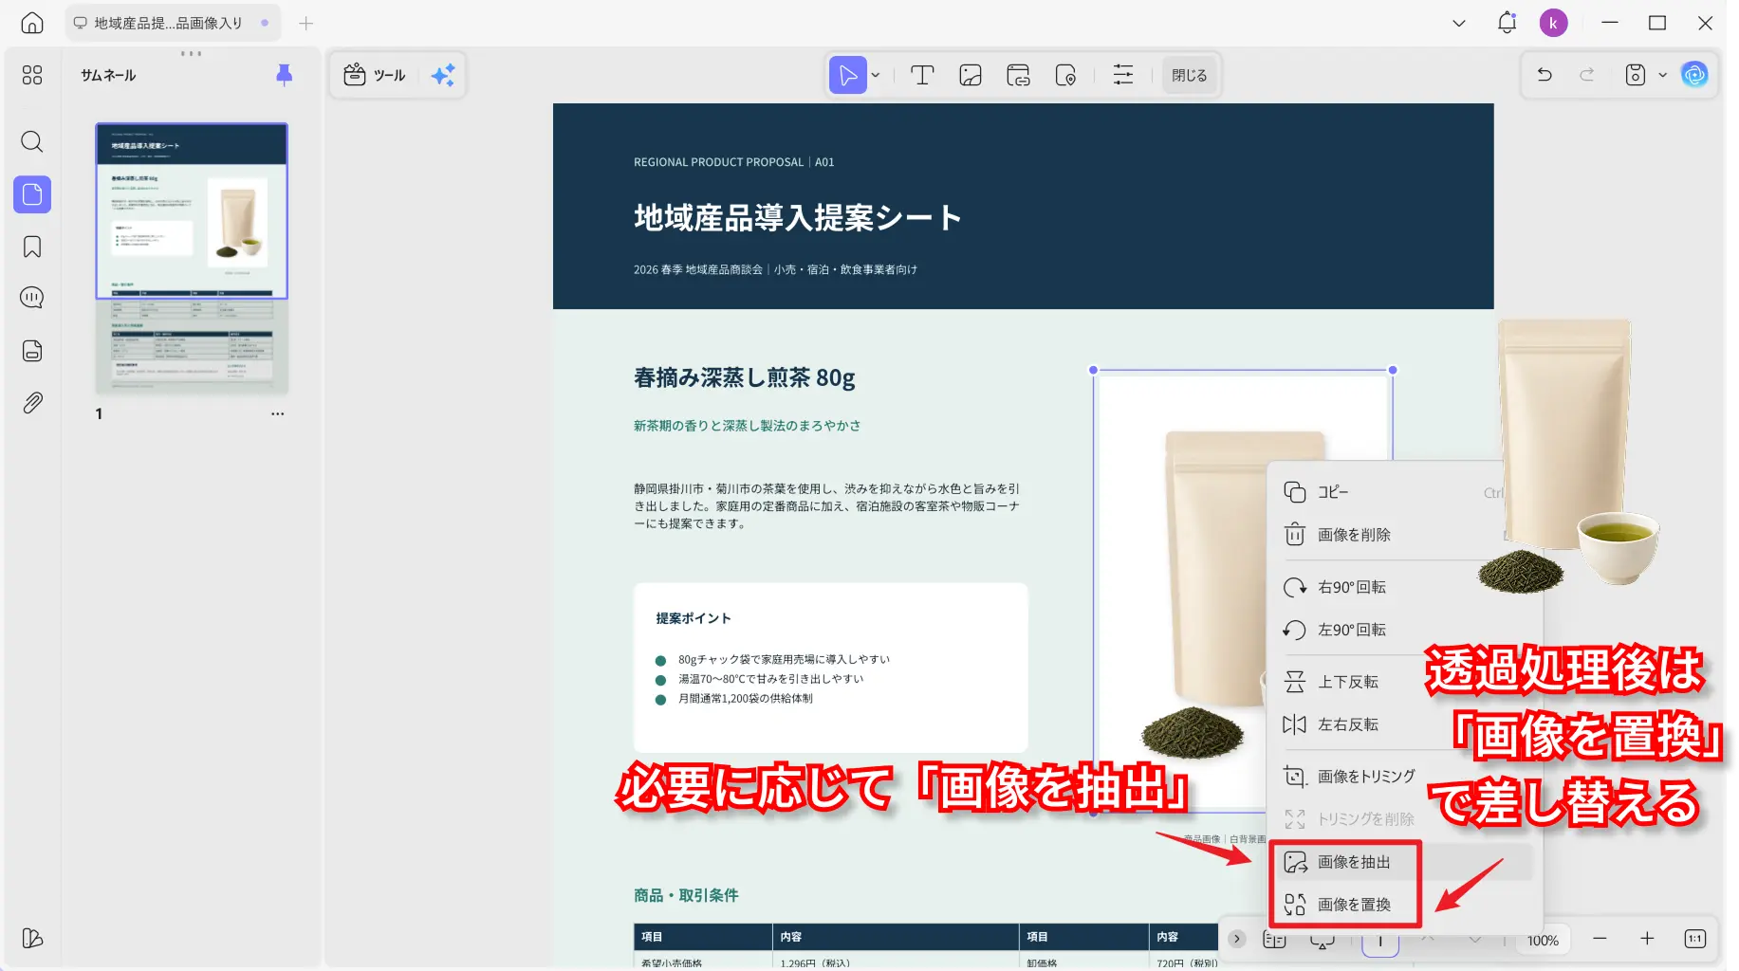
Task: Toggle the pin on thumbnail panel
Action: (284, 75)
